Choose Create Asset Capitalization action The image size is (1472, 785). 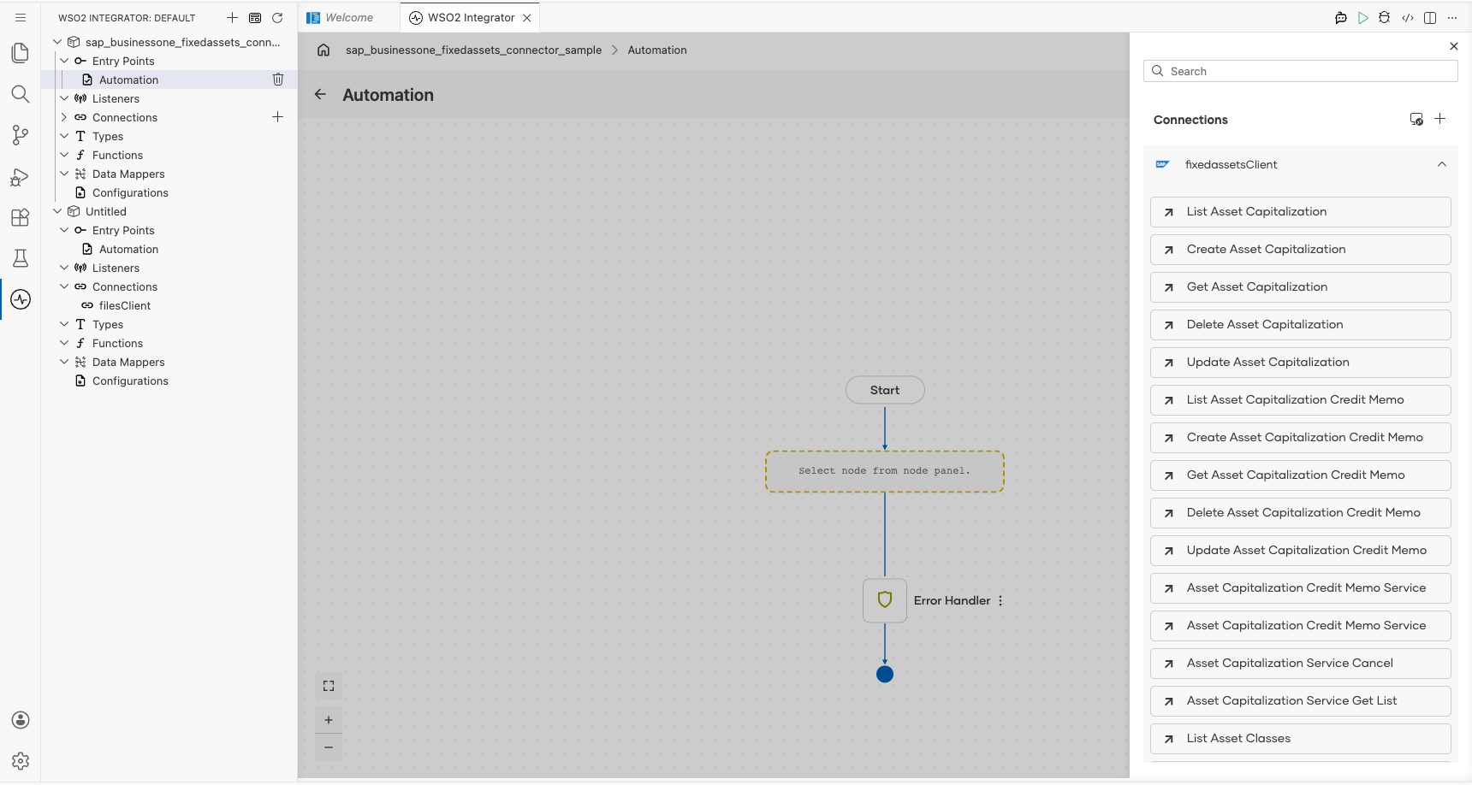[1300, 250]
